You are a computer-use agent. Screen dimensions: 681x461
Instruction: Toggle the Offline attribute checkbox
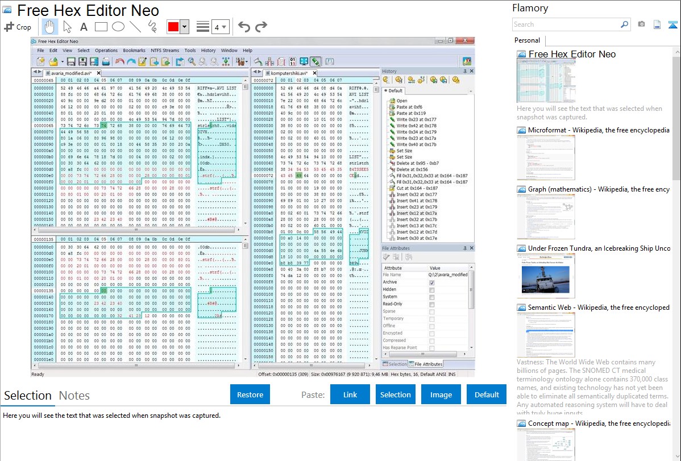[x=431, y=326]
